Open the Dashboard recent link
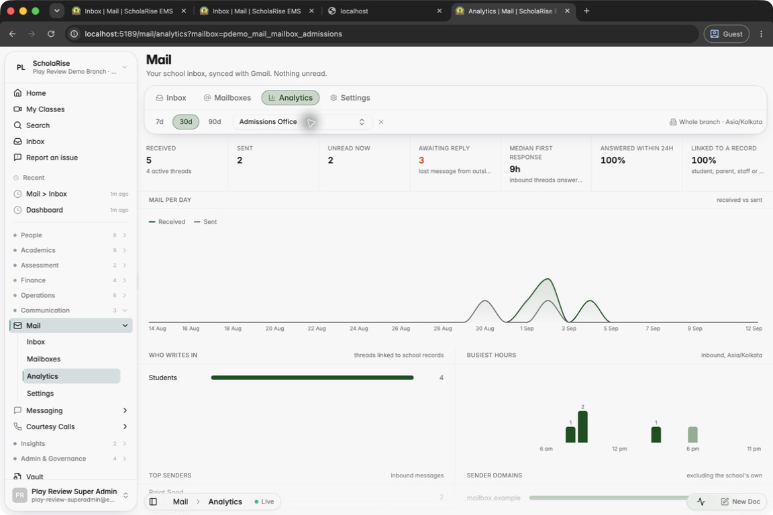 (x=70, y=210)
